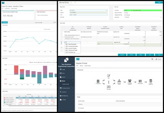Viewport: 164px width, 113px height.
Task: Open the A/C edit icon in the flowchart
Action: coord(109,75)
